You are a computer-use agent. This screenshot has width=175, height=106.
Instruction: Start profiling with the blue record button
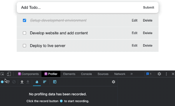(x=2, y=82)
